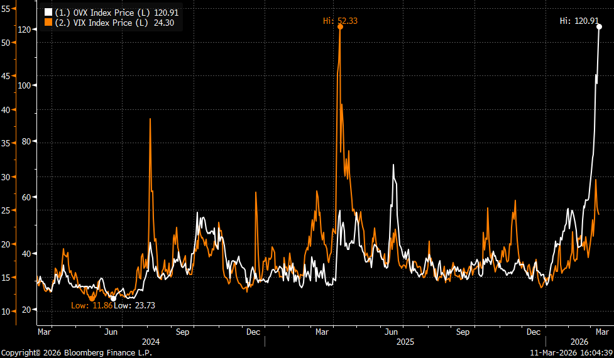Click the 'Hi: 52.33' annotation label
Viewport: 614px width, 358px height.
click(340, 21)
